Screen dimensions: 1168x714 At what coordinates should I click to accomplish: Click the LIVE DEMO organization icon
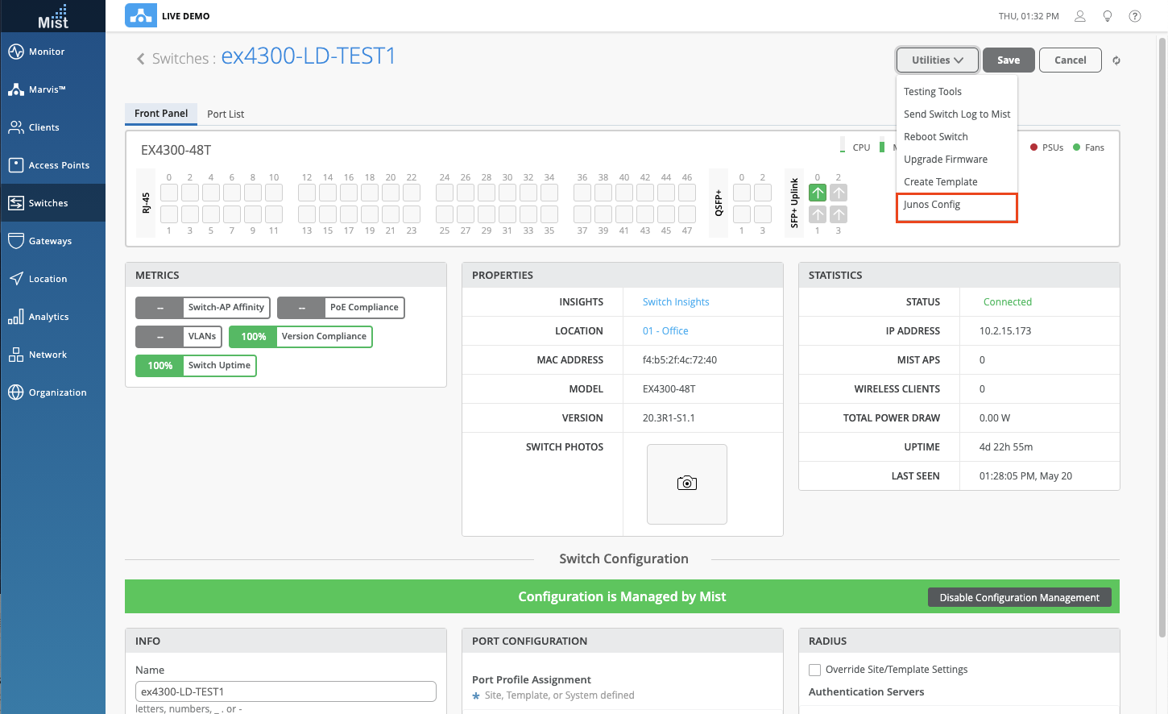tap(141, 15)
